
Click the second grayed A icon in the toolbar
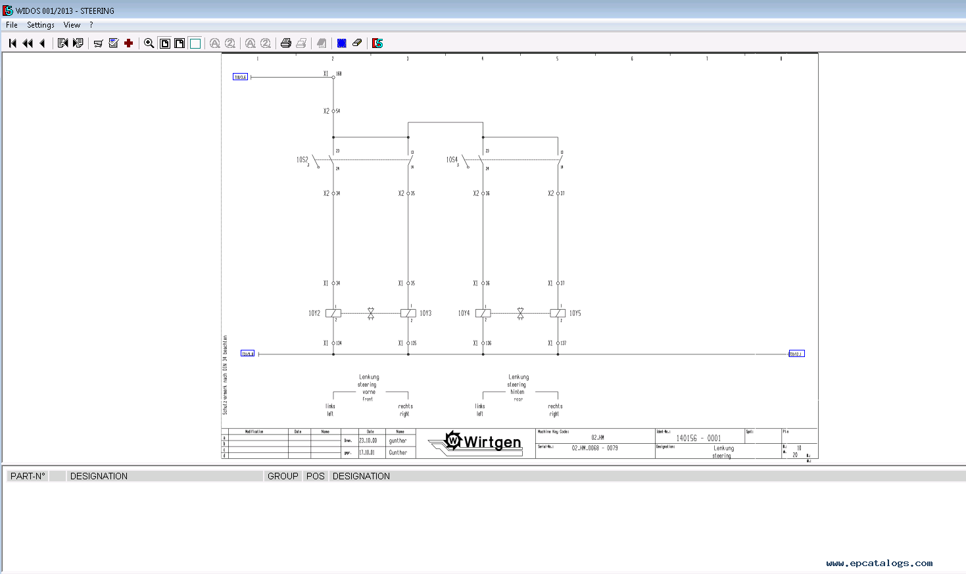[x=251, y=43]
